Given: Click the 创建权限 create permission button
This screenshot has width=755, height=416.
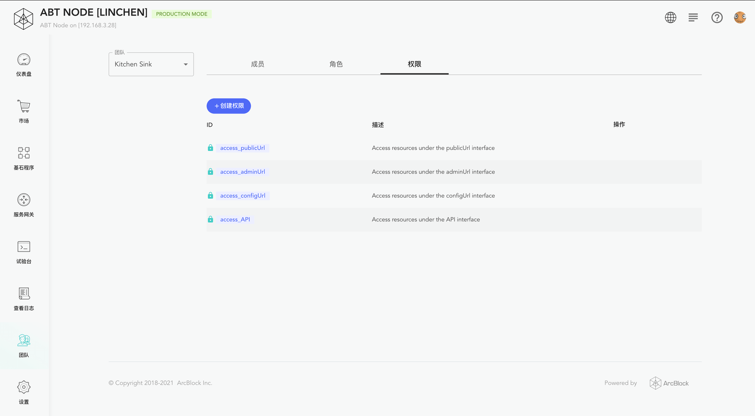Looking at the screenshot, I should [229, 106].
